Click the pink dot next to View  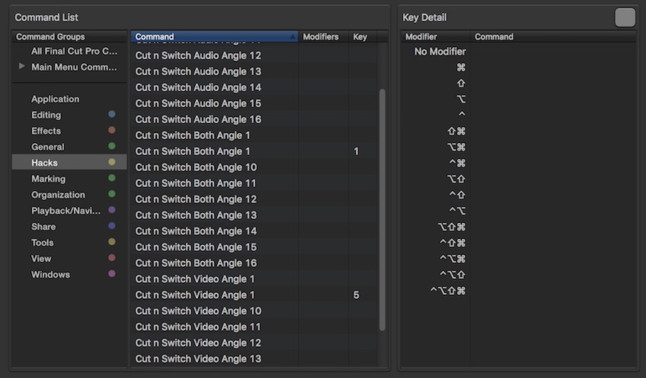click(x=112, y=259)
